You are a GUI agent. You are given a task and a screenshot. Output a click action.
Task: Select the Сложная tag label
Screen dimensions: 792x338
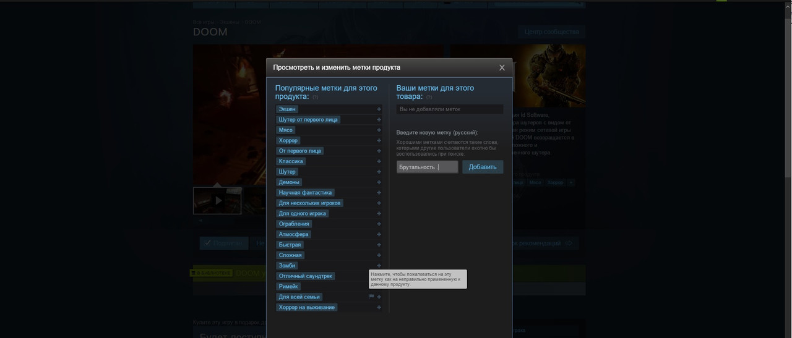click(x=290, y=255)
